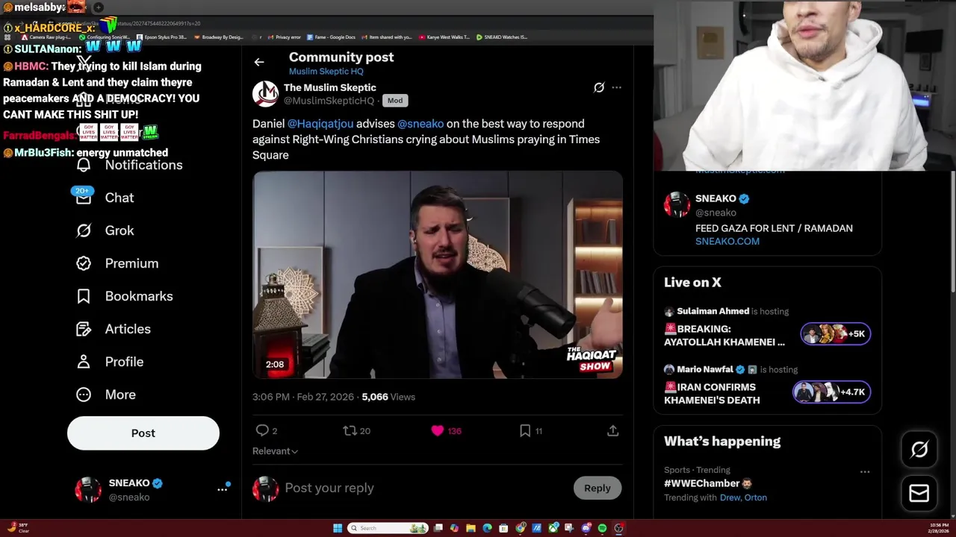Screen dimensions: 956x537
Task: Open Spotify from taskbar
Action: click(x=602, y=528)
